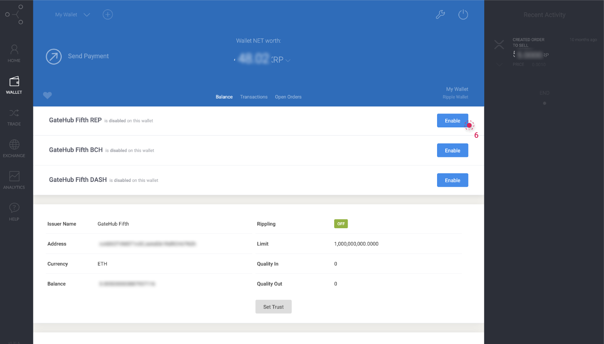Open the Exchange section in the sidebar

14,149
